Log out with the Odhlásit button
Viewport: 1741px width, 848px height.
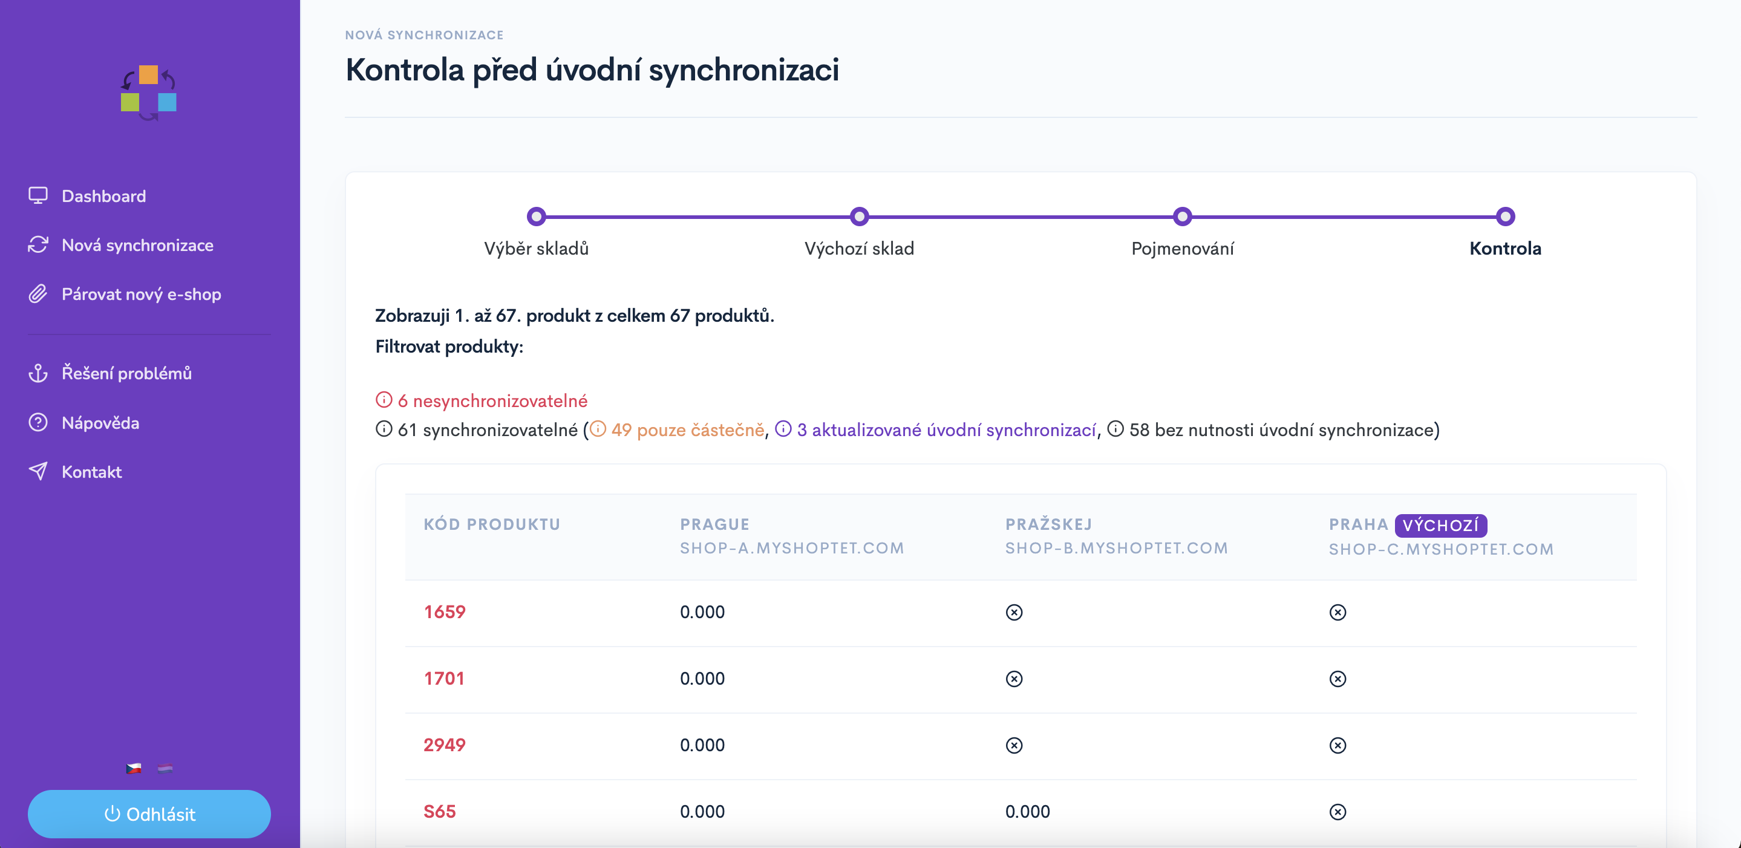[149, 814]
